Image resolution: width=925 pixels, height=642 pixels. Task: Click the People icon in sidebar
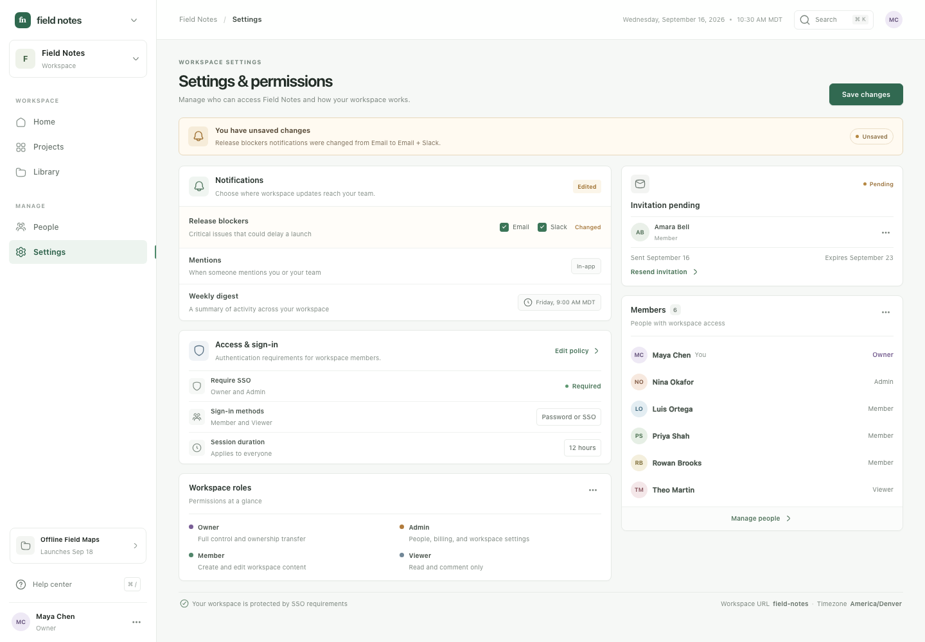pyautogui.click(x=21, y=227)
